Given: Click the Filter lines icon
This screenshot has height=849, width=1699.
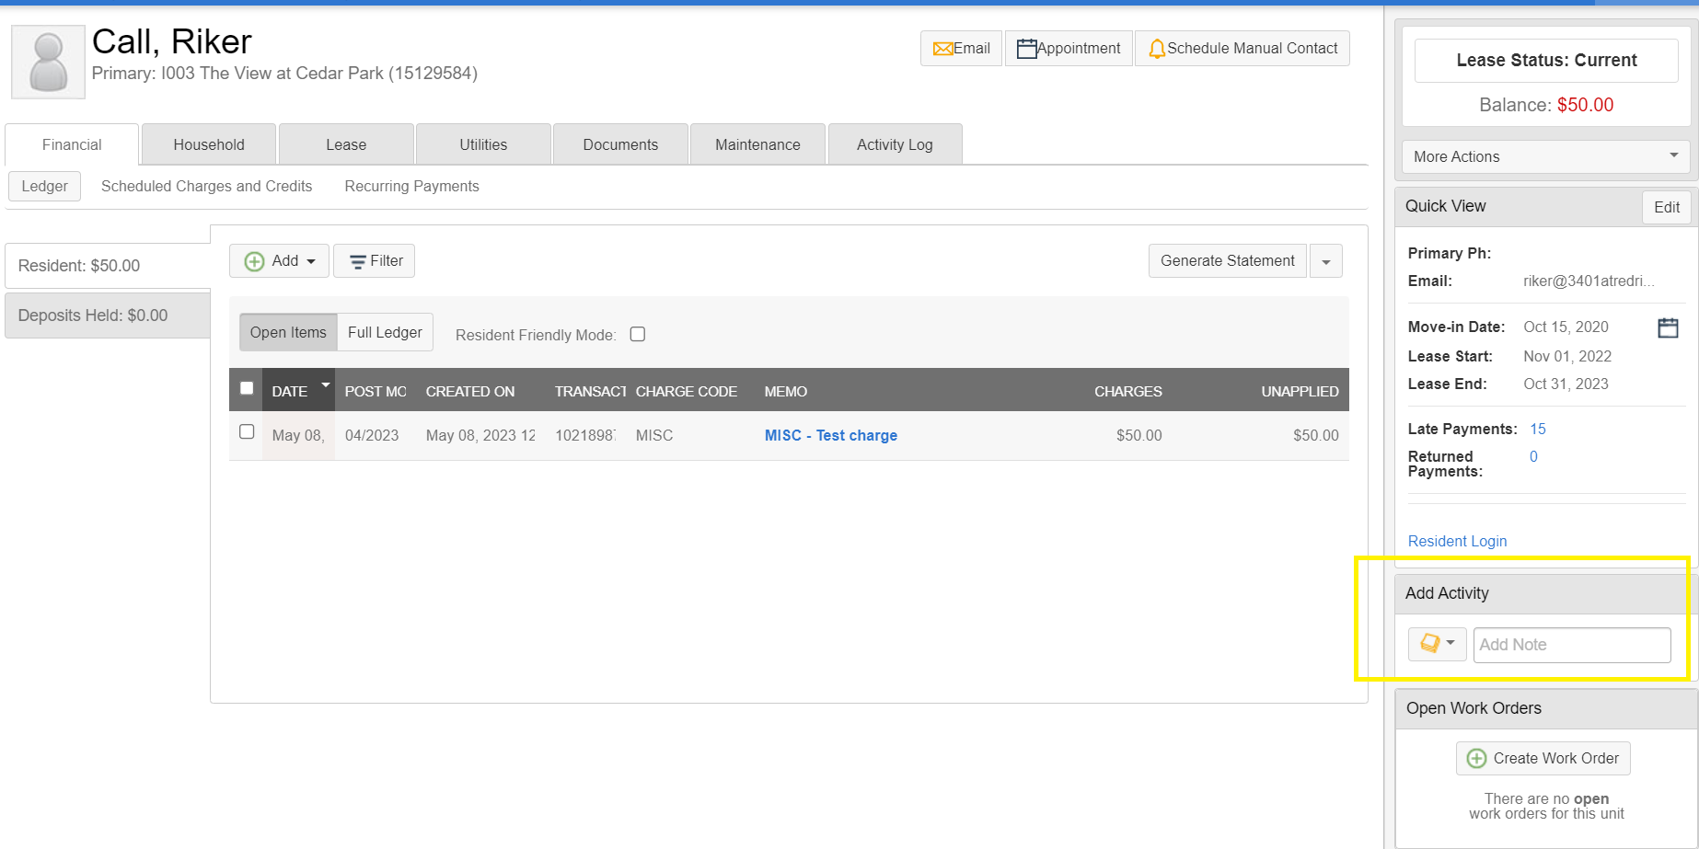Looking at the screenshot, I should tap(358, 262).
